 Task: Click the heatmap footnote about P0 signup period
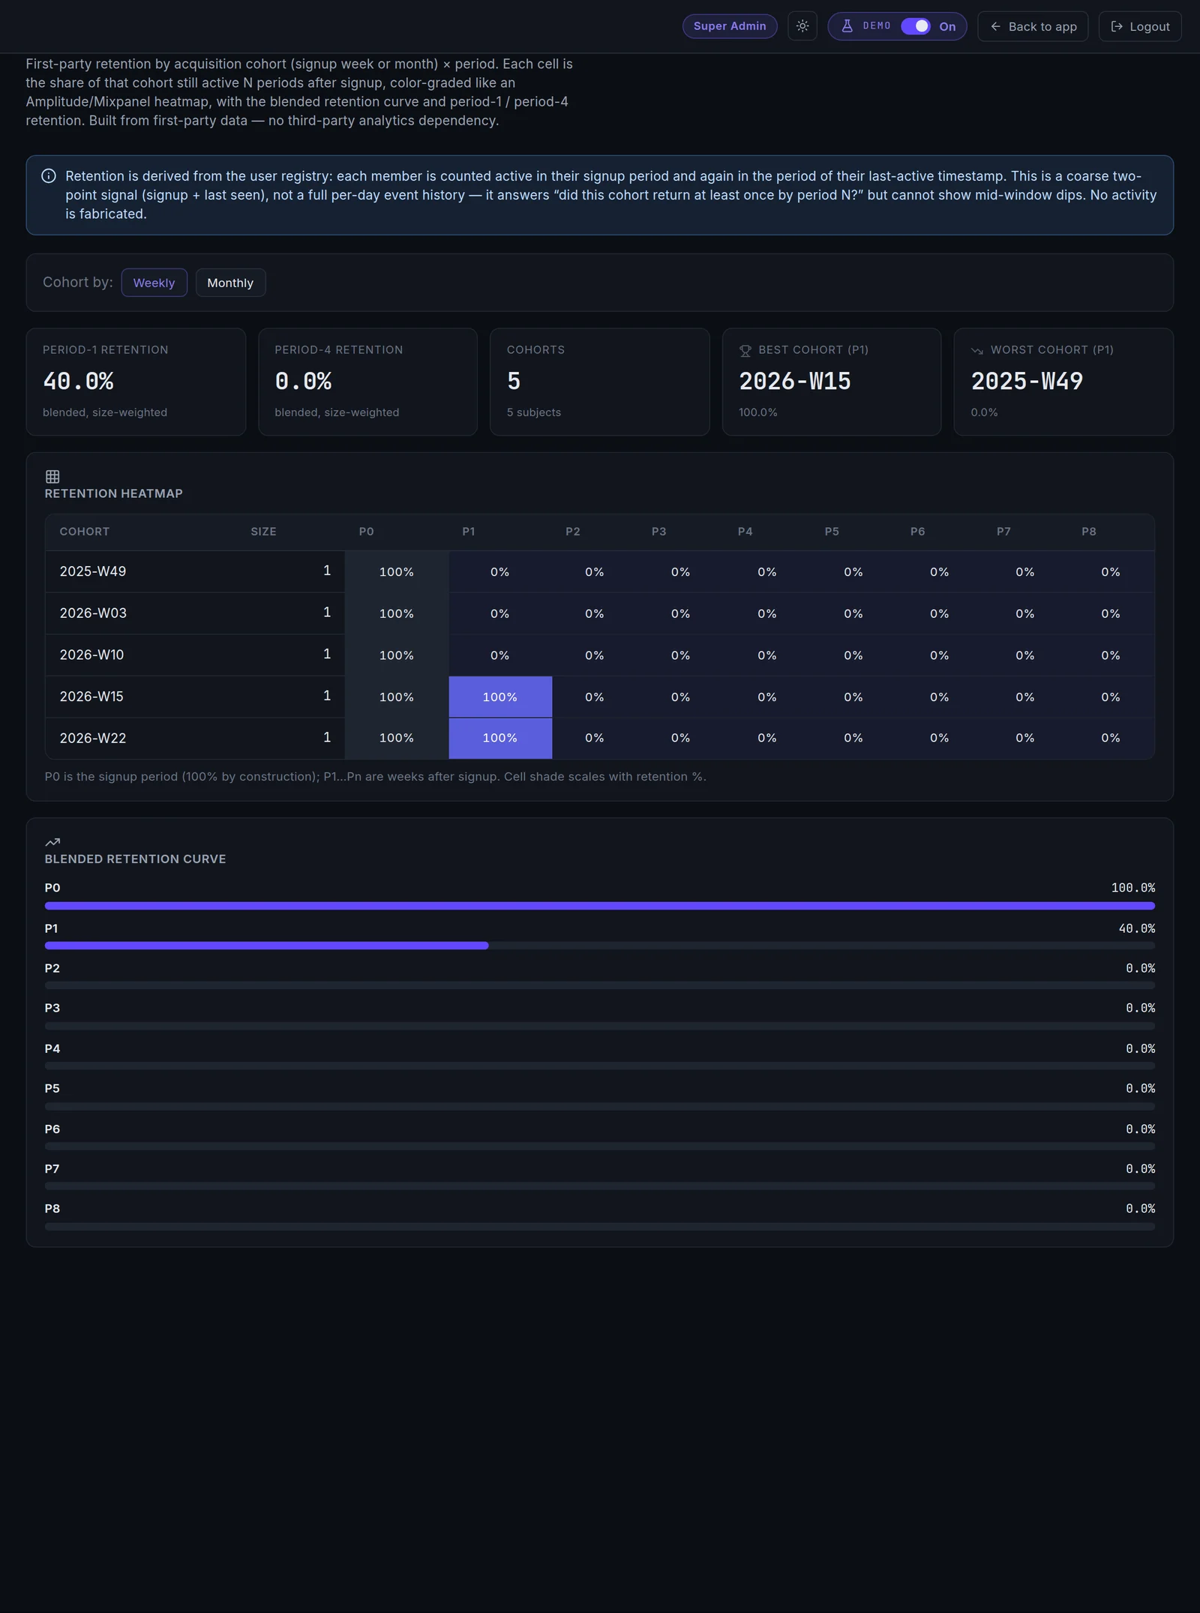click(x=375, y=777)
